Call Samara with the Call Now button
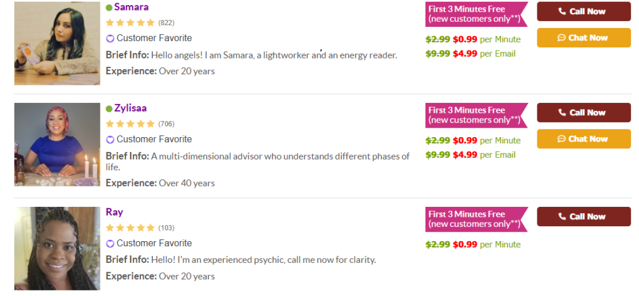The image size is (639, 296). [583, 11]
